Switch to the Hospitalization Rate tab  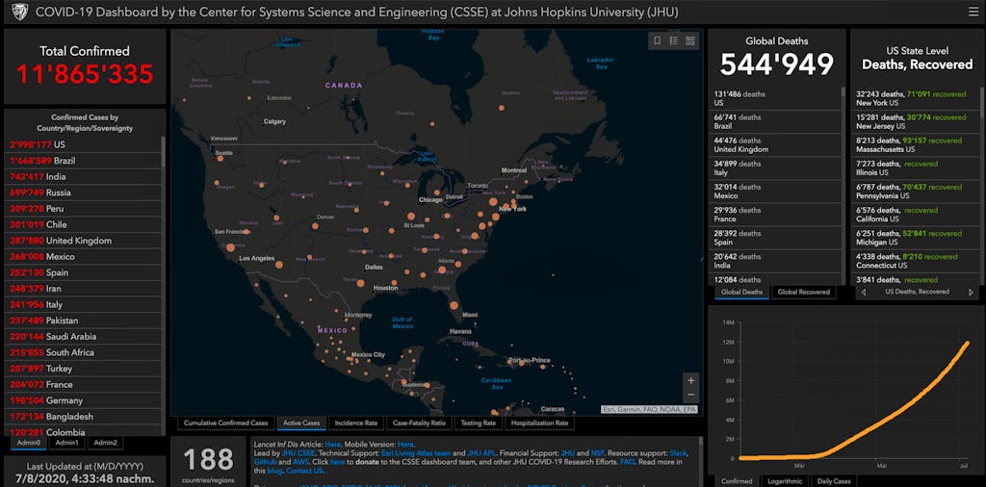pyautogui.click(x=539, y=423)
